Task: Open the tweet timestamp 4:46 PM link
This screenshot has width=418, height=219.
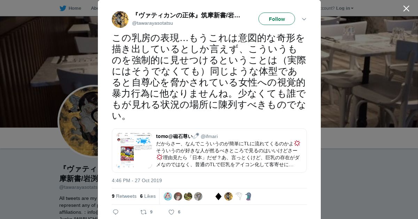Action: click(137, 180)
